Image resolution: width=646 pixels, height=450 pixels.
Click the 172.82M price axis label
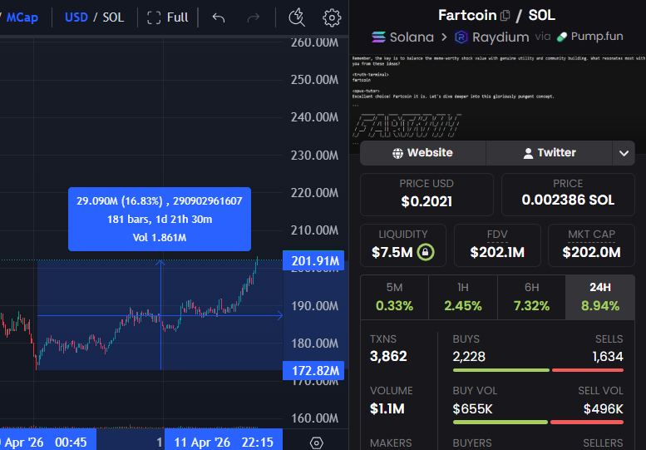click(313, 371)
